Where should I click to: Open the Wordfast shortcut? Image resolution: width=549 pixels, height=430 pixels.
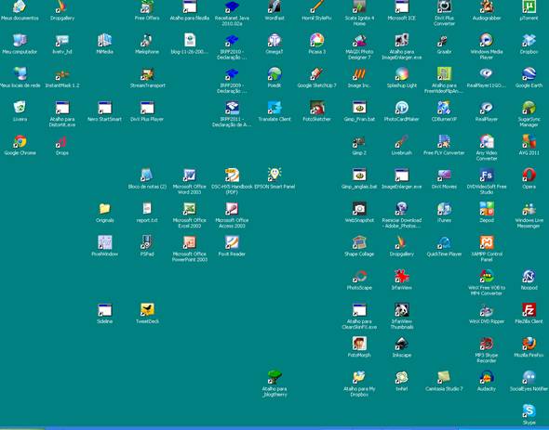274,7
